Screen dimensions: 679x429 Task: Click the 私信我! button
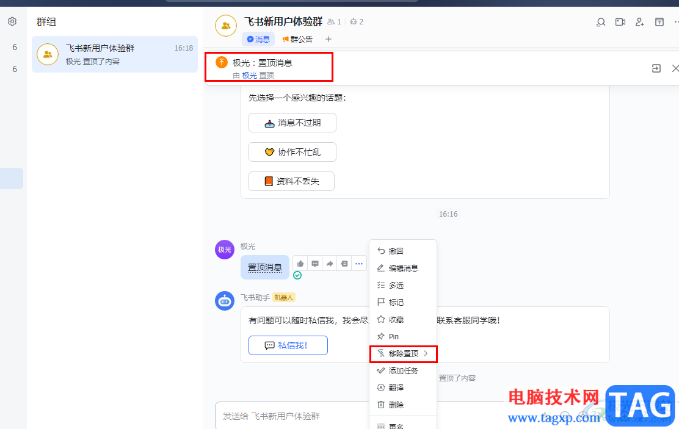[x=288, y=345]
